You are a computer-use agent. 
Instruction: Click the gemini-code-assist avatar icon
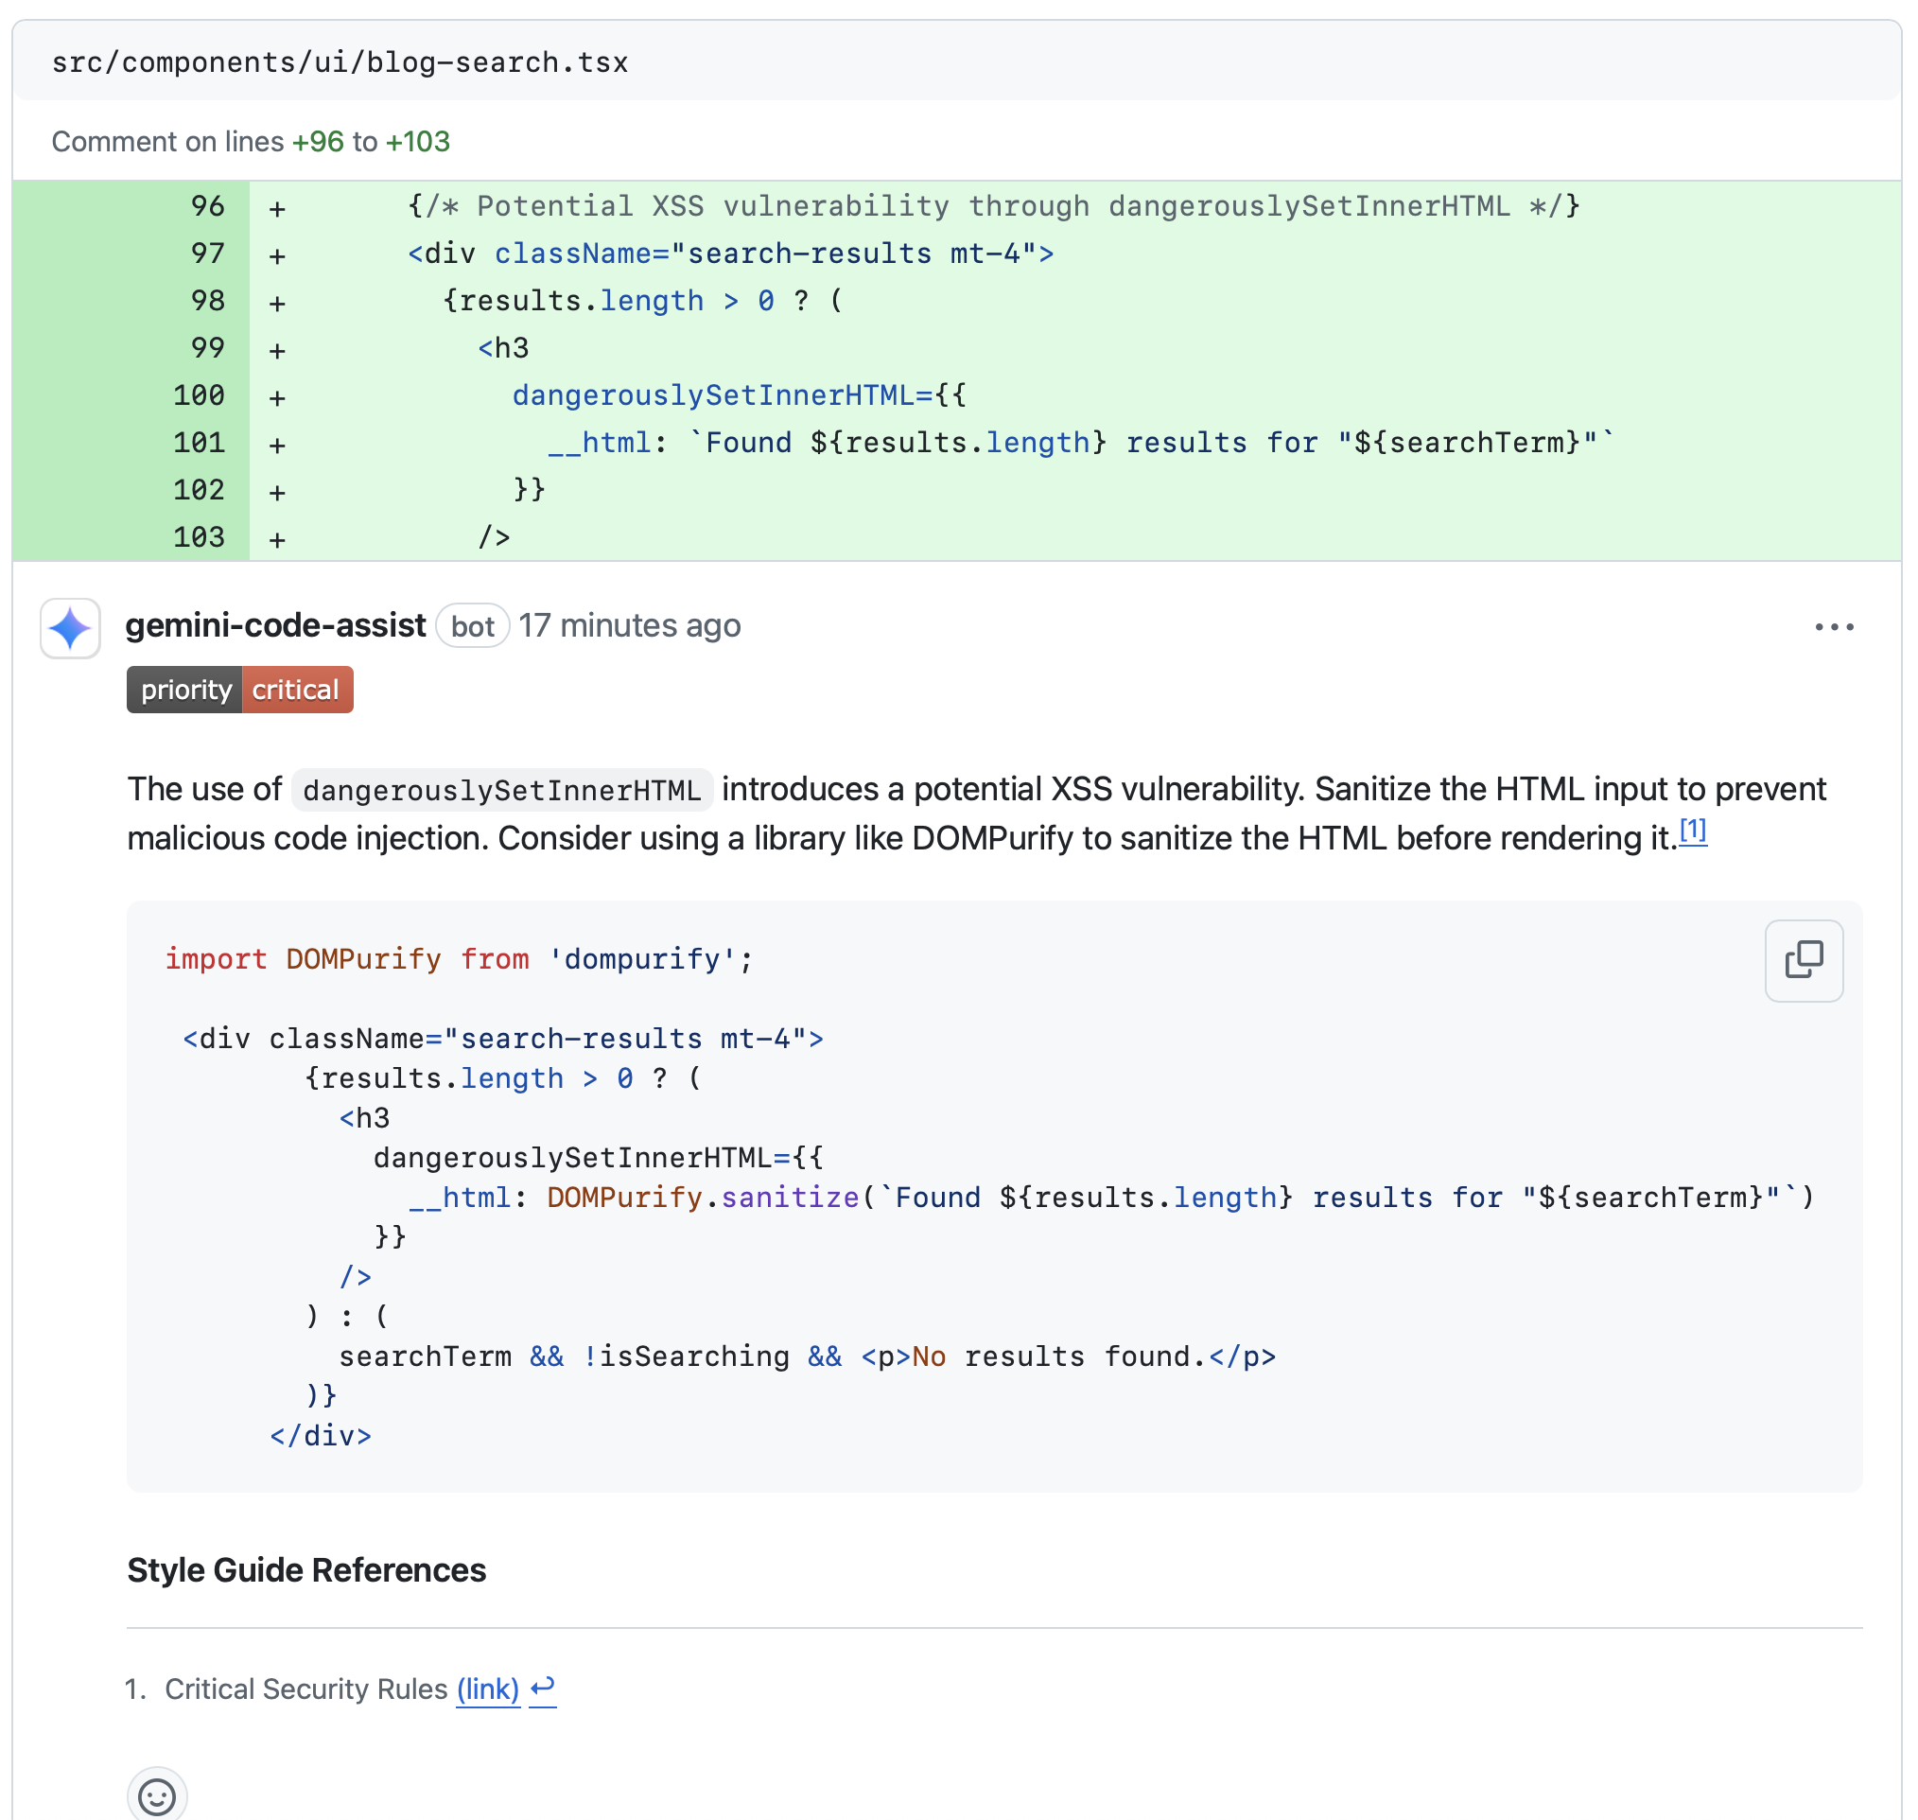(x=70, y=628)
